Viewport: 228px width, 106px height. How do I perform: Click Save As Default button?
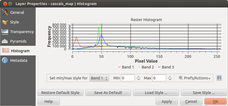(x=108, y=93)
